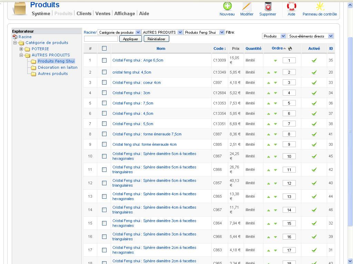This screenshot has width=353, height=264.
Task: Sort table by Nom column header
Action: click(x=161, y=48)
